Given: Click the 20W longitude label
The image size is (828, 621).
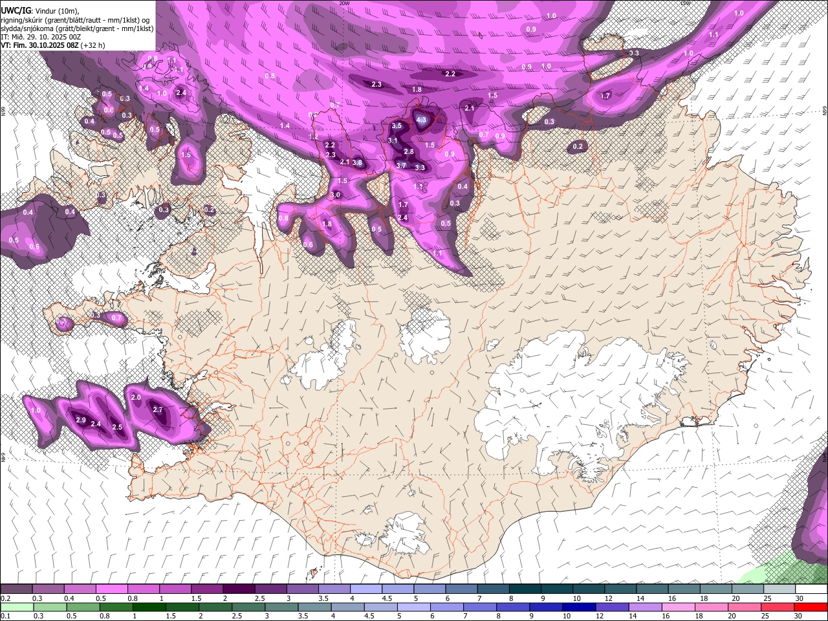Looking at the screenshot, I should point(344,3).
